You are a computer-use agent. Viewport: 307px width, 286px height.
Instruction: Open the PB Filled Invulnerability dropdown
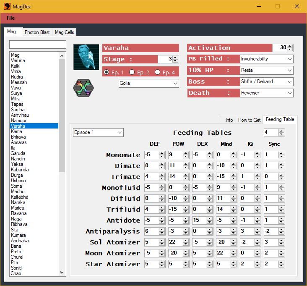267,59
